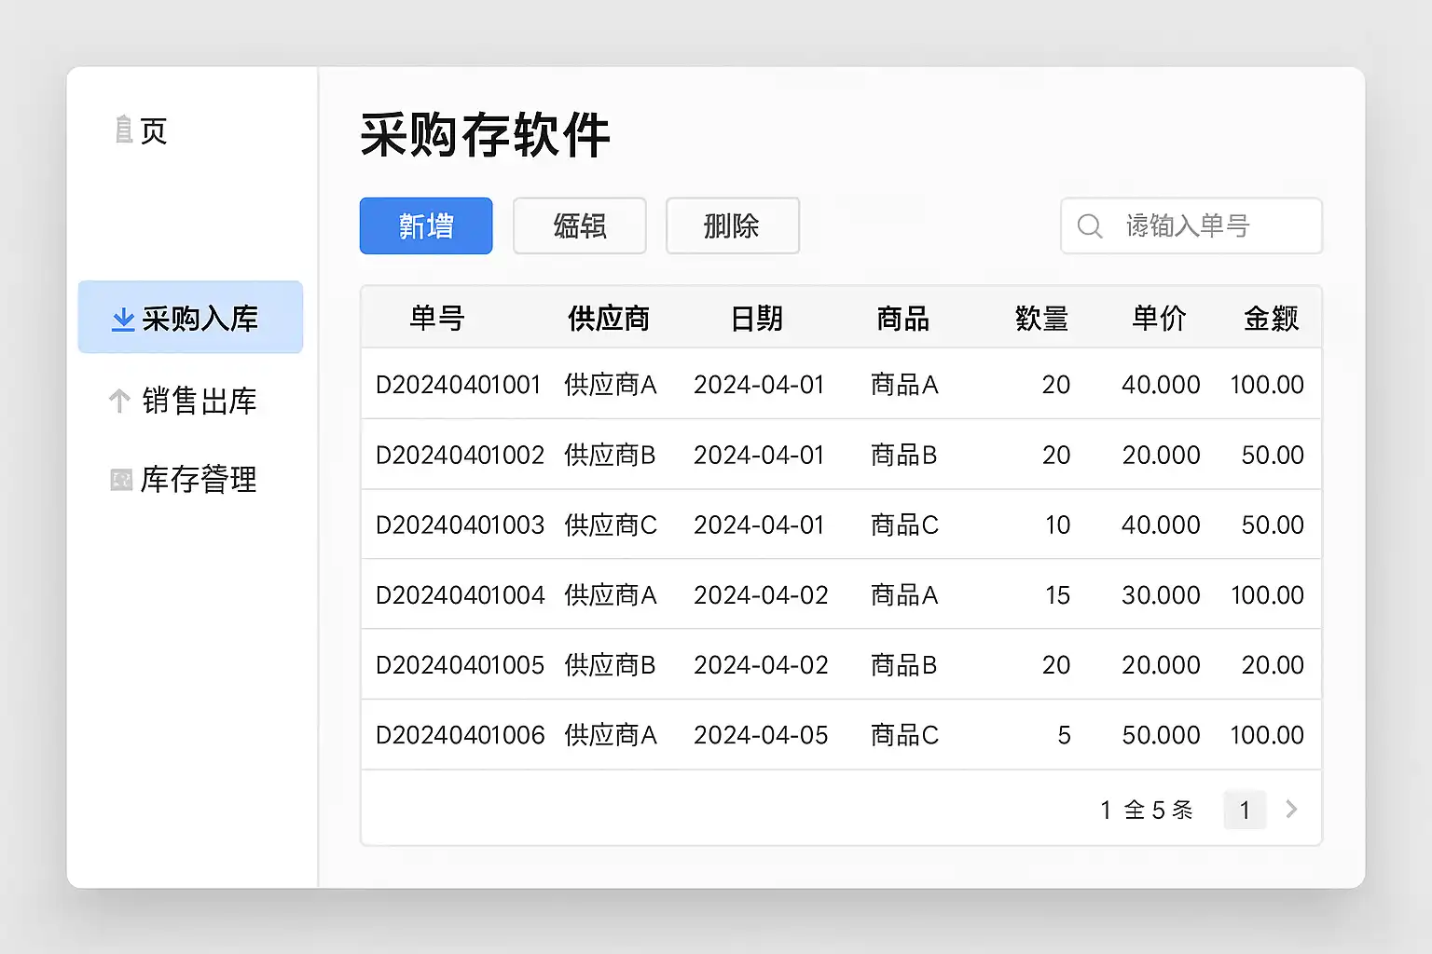Click the download arrow icon beside 采购入库
Viewport: 1432px width, 954px height.
(122, 320)
